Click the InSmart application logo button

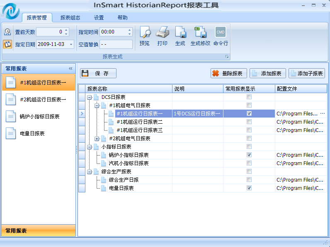point(11,11)
